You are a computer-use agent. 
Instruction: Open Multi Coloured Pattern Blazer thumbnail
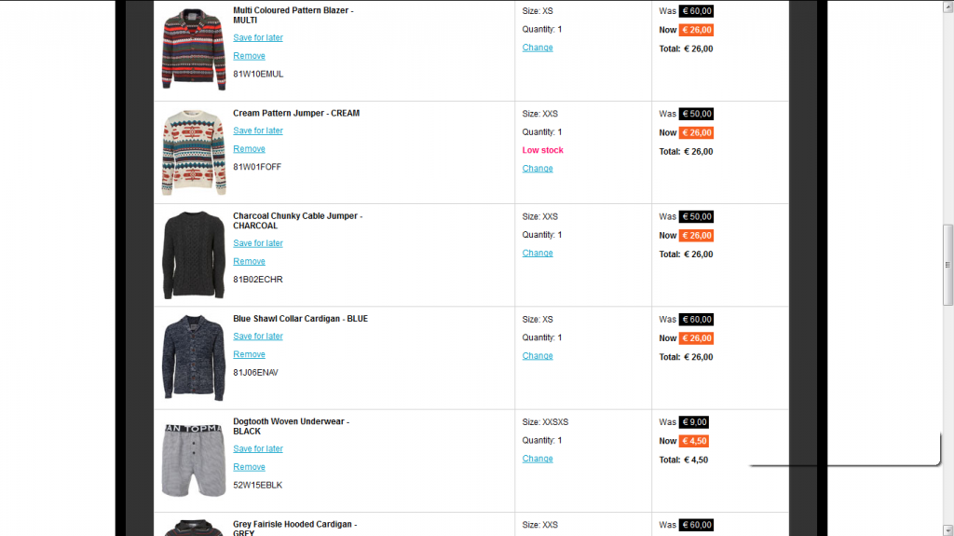point(194,48)
